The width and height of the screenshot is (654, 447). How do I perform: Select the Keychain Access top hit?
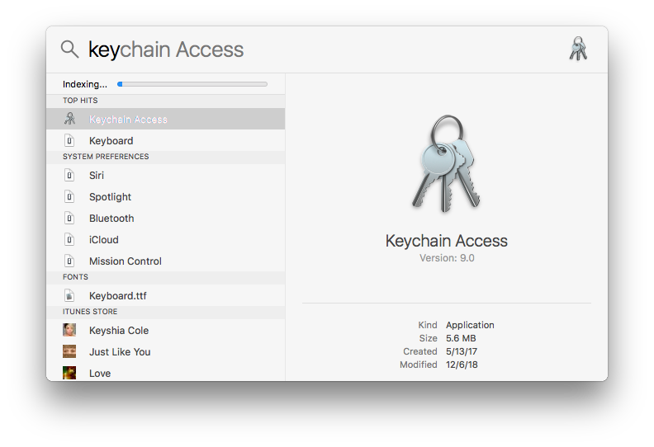(x=166, y=119)
